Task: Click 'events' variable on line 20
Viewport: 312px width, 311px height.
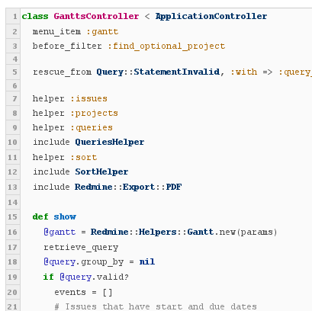Action: (70, 293)
